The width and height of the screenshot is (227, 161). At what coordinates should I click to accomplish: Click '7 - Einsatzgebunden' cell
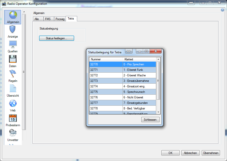click(139, 103)
